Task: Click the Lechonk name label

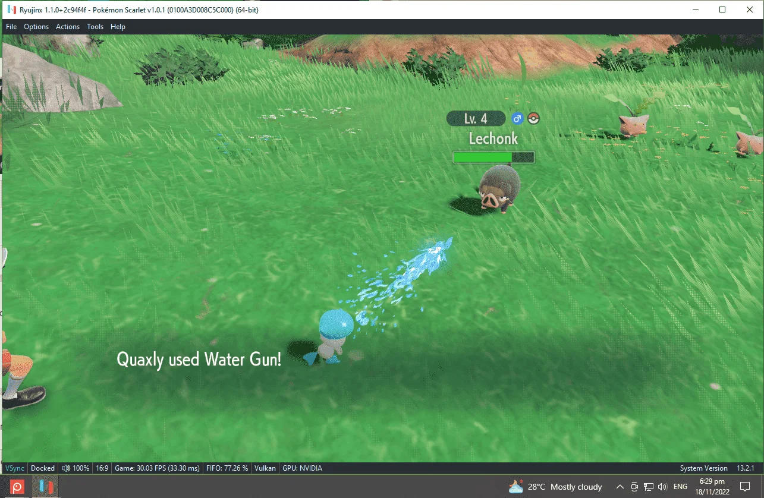Action: 493,138
